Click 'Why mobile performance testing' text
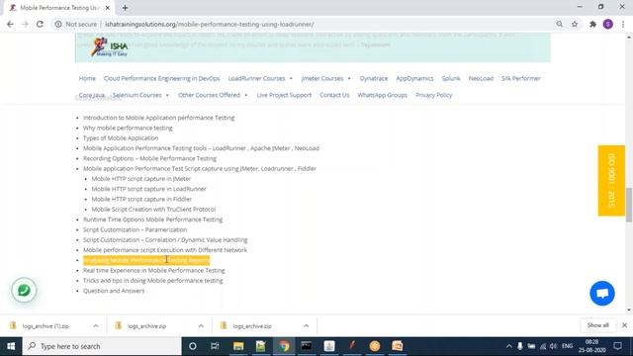Image resolution: width=633 pixels, height=356 pixels. click(128, 128)
